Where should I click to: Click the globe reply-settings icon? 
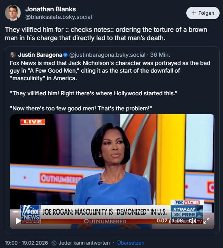coord(54,243)
